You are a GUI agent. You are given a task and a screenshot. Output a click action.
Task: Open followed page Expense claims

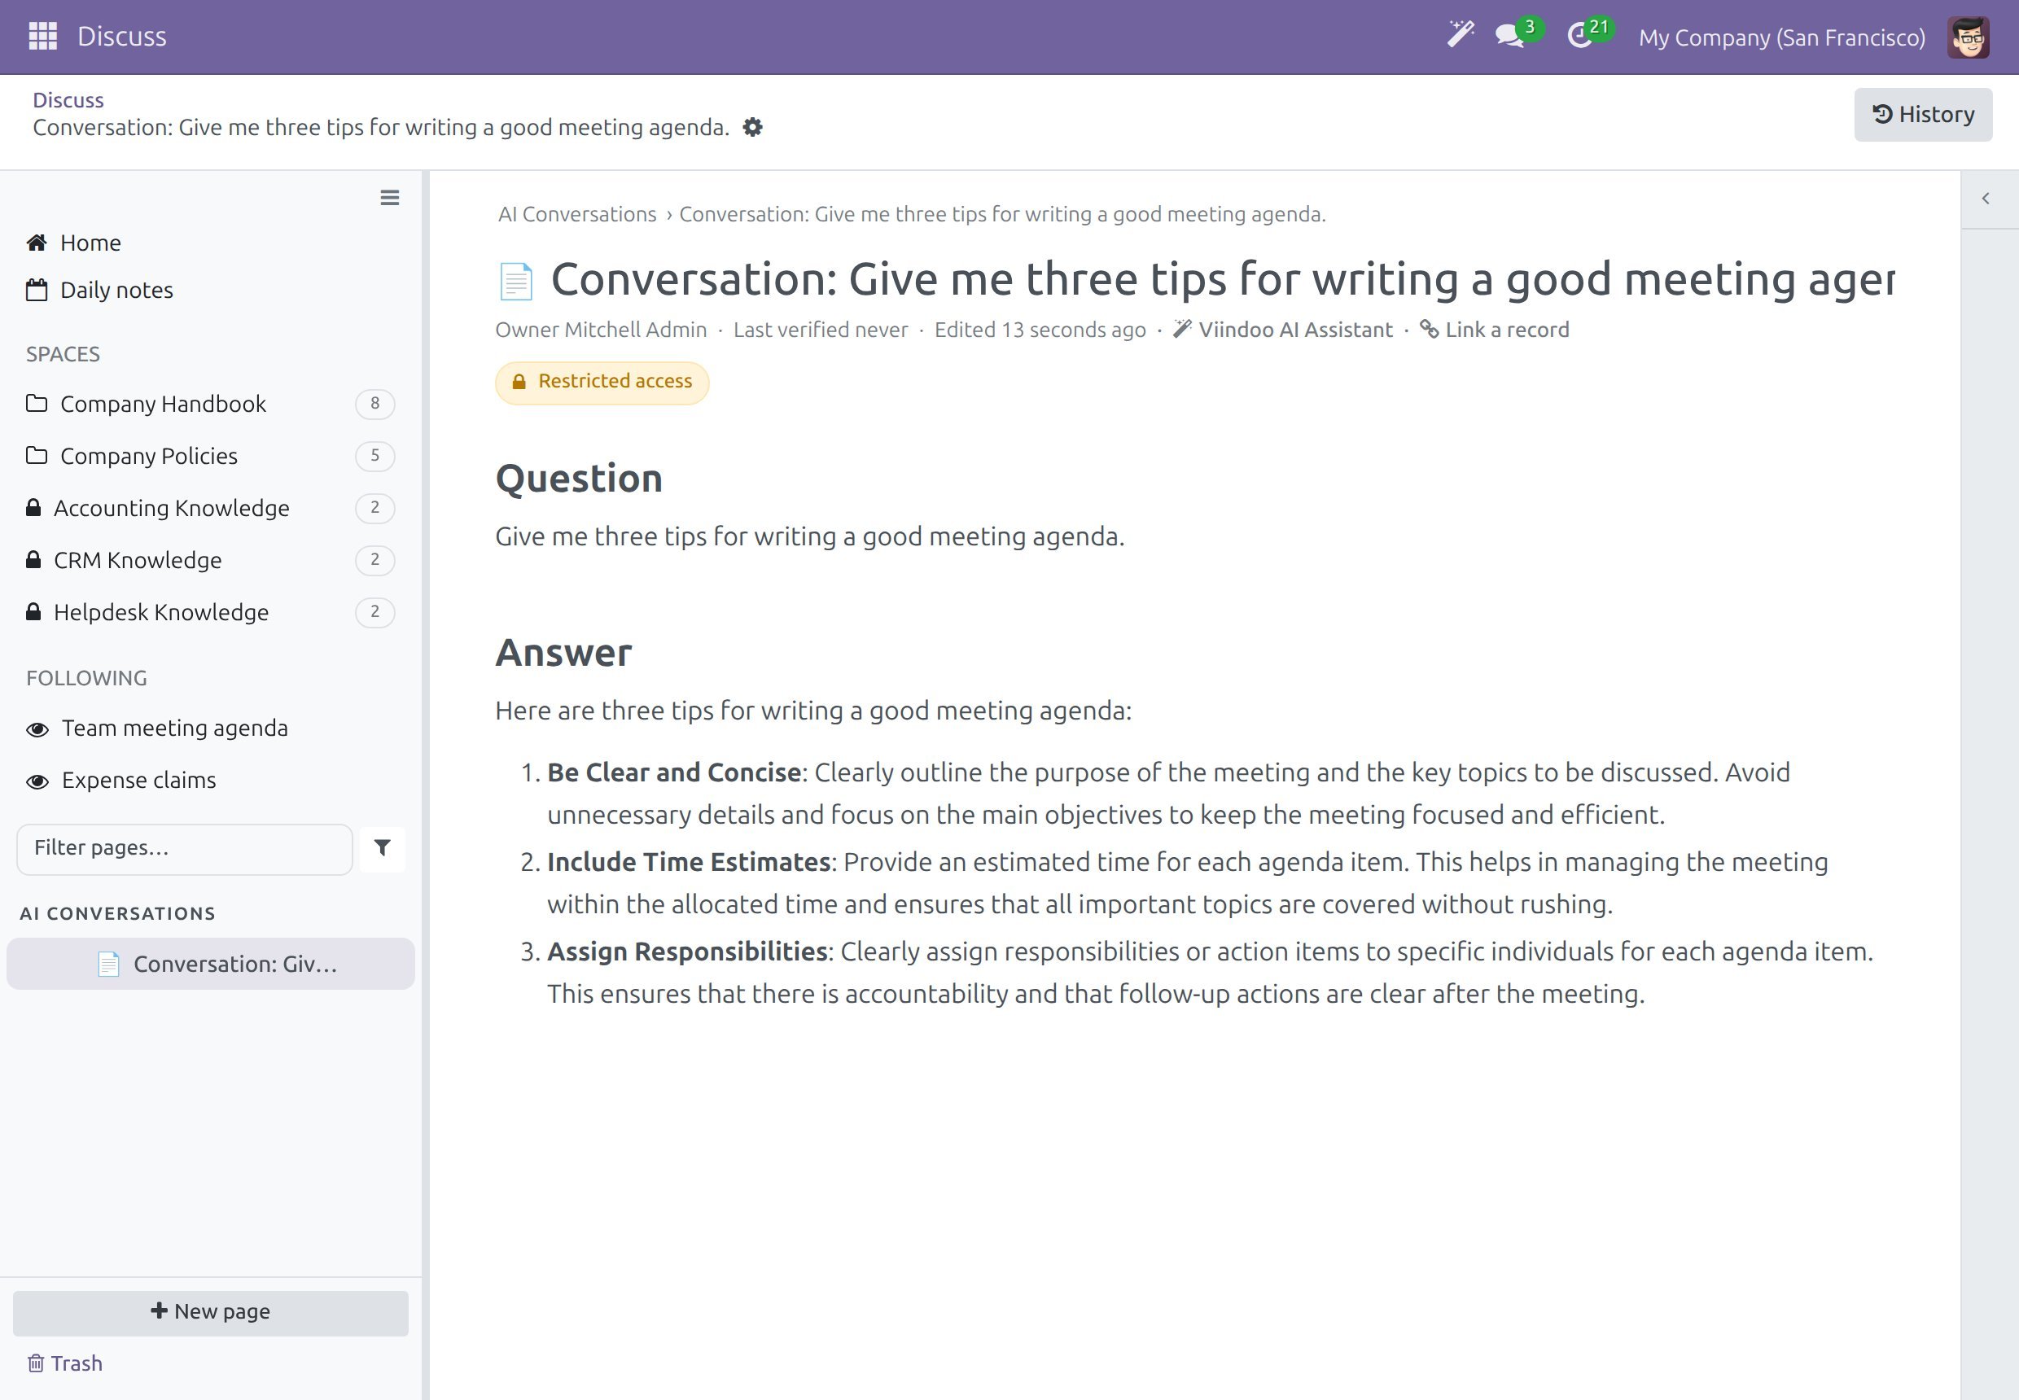coord(122,781)
